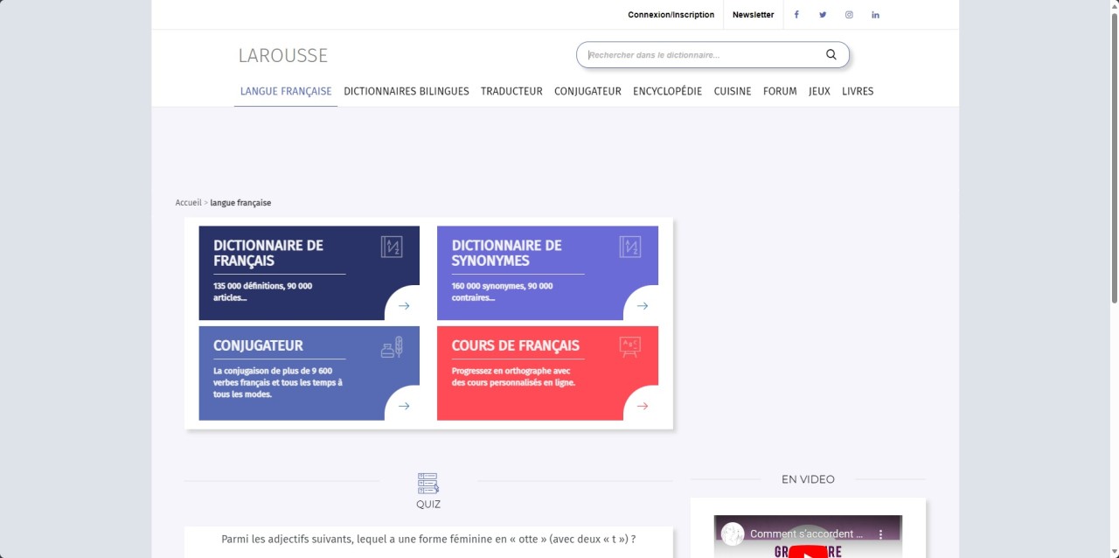The image size is (1119, 558).
Task: Open the Jeux menu item
Action: click(819, 91)
